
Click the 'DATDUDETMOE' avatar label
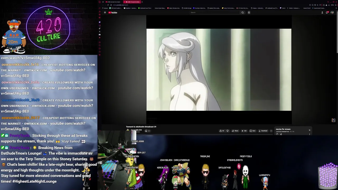click(x=224, y=168)
